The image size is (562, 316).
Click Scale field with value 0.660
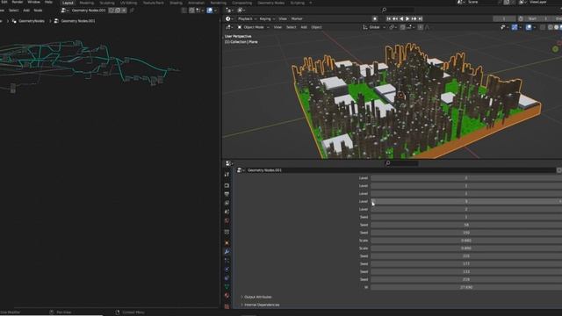[x=466, y=241]
